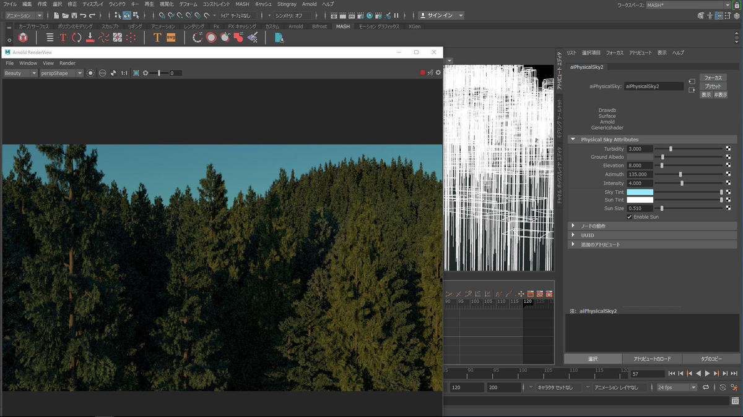Click the open scene folder icon

(x=65, y=15)
